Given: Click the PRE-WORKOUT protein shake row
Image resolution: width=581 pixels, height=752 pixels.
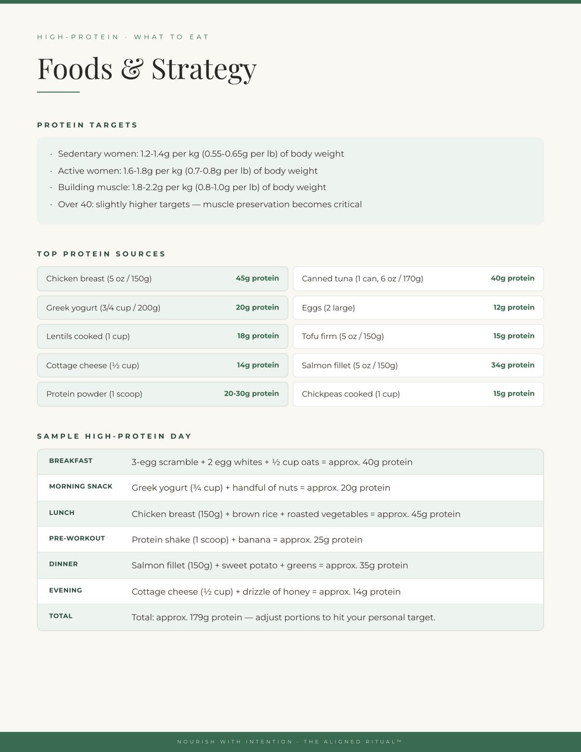Looking at the screenshot, I should 290,539.
